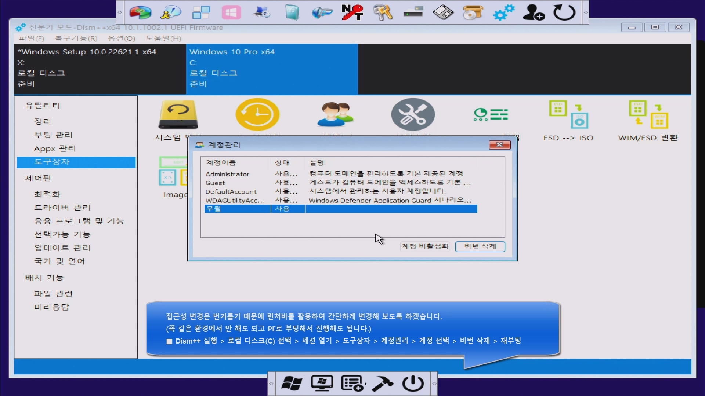Screen dimensions: 705x396
Task: Click the left arrow of bottom launcher bar
Action: pos(271,384)
